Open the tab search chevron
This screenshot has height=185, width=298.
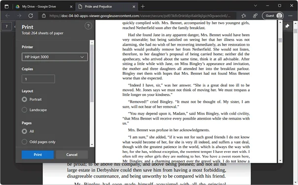point(256,6)
